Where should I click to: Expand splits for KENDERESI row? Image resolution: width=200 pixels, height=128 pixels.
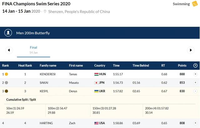[x=195, y=74]
